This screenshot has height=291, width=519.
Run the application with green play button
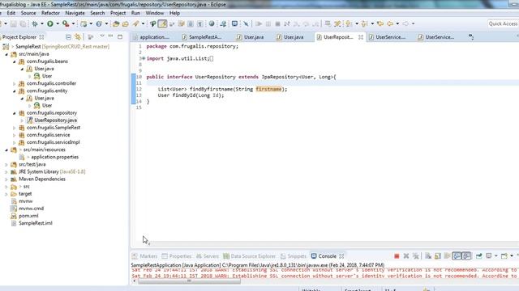[50, 23]
